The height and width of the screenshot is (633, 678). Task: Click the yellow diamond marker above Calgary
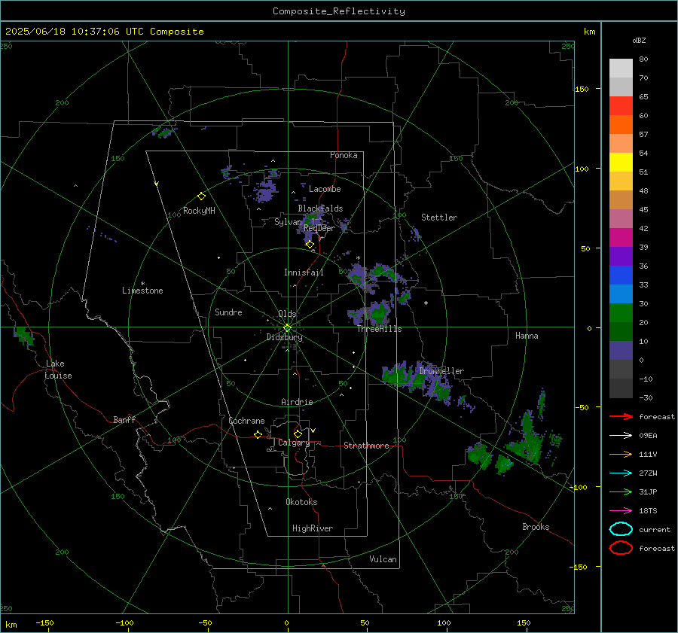coord(298,434)
